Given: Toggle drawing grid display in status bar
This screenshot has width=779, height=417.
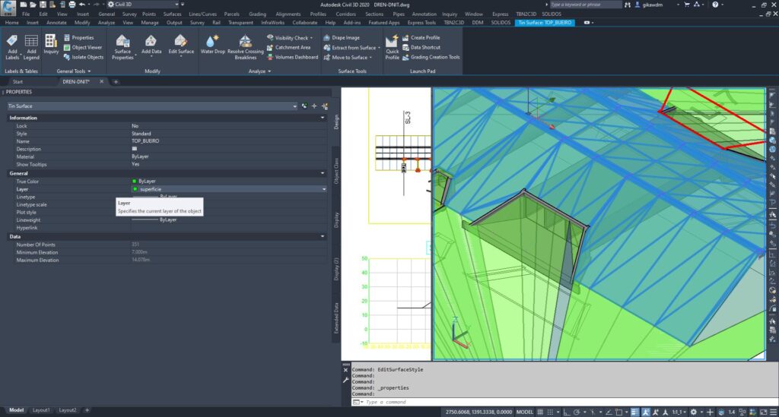Looking at the screenshot, I should coord(540,412).
